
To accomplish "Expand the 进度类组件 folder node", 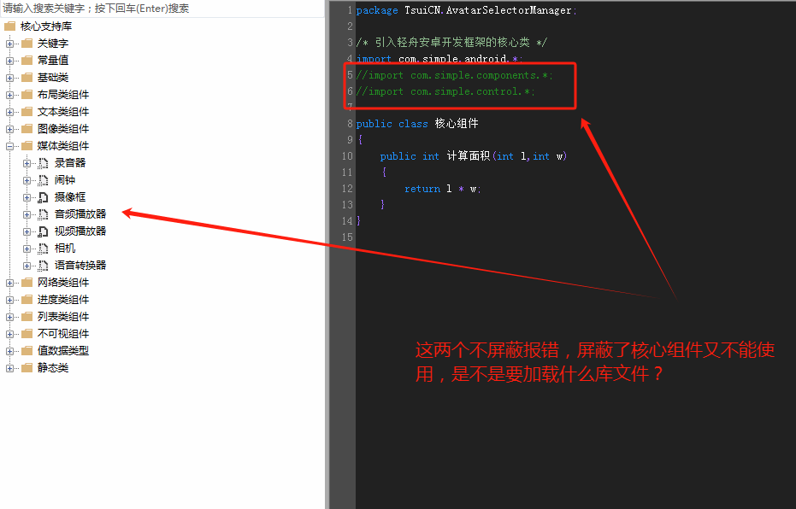I will pos(9,300).
